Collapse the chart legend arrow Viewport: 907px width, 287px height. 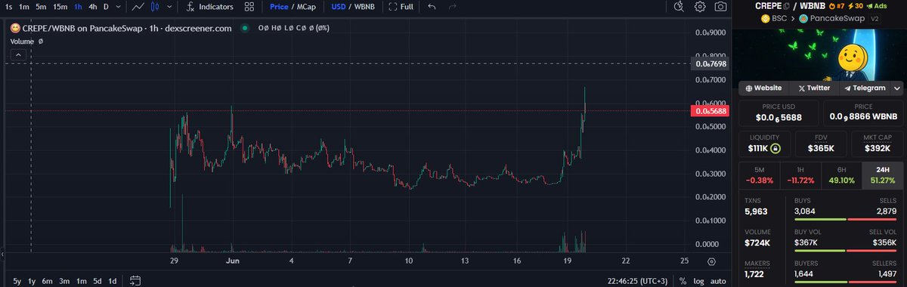click(19, 55)
